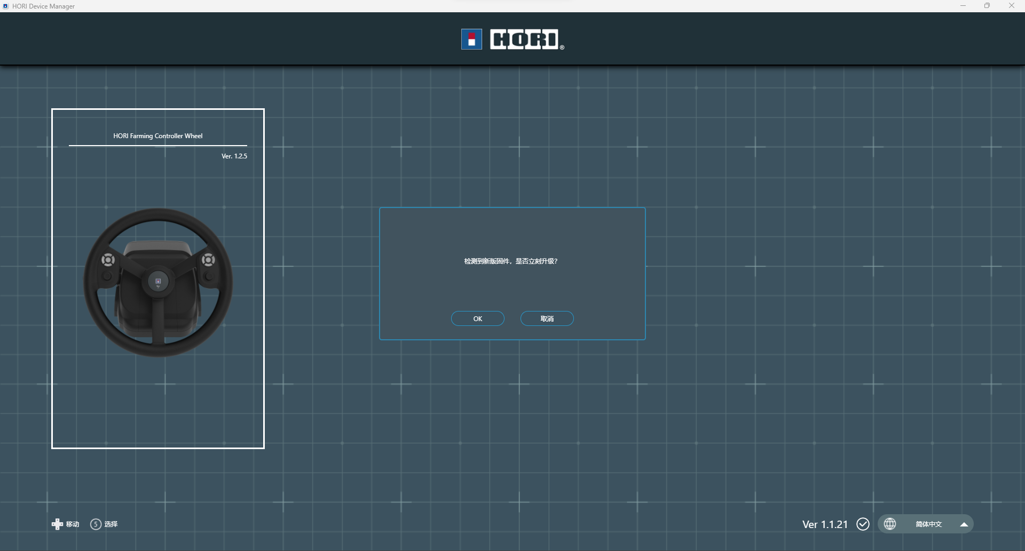Restore down the Device Manager window
Screen dimensions: 1025x551
[x=987, y=6]
